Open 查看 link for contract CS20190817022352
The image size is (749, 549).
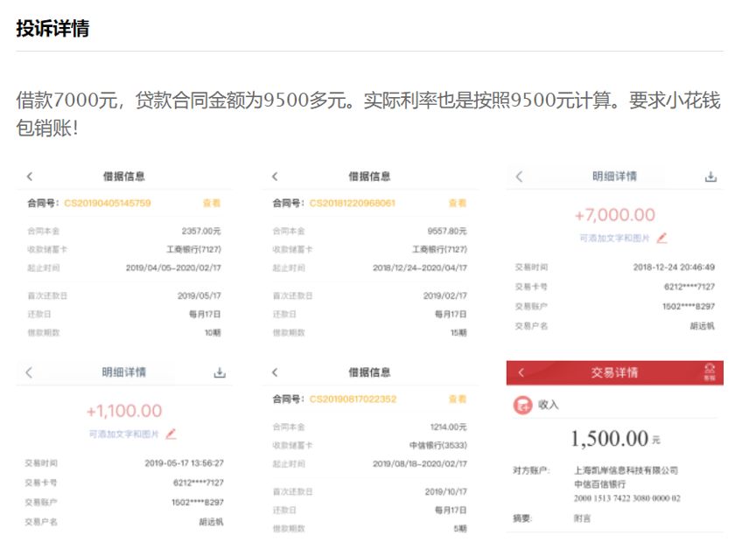pyautogui.click(x=458, y=400)
